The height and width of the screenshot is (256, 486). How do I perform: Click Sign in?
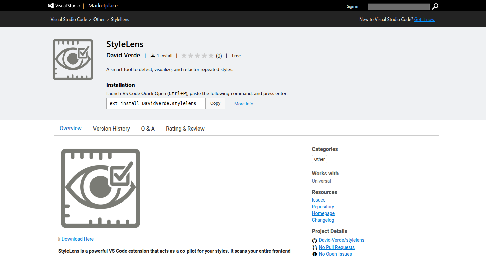[353, 6]
